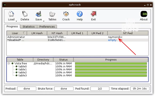Open the Save dropdown arrow
Image resolution: width=155 pixels, height=96 pixels.
click(x=44, y=21)
